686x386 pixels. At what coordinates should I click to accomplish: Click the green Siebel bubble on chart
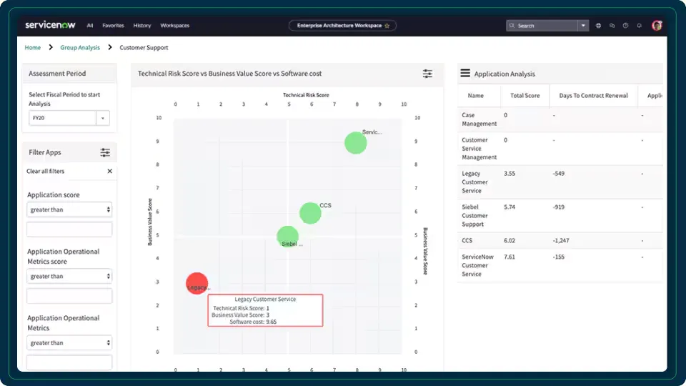point(287,237)
